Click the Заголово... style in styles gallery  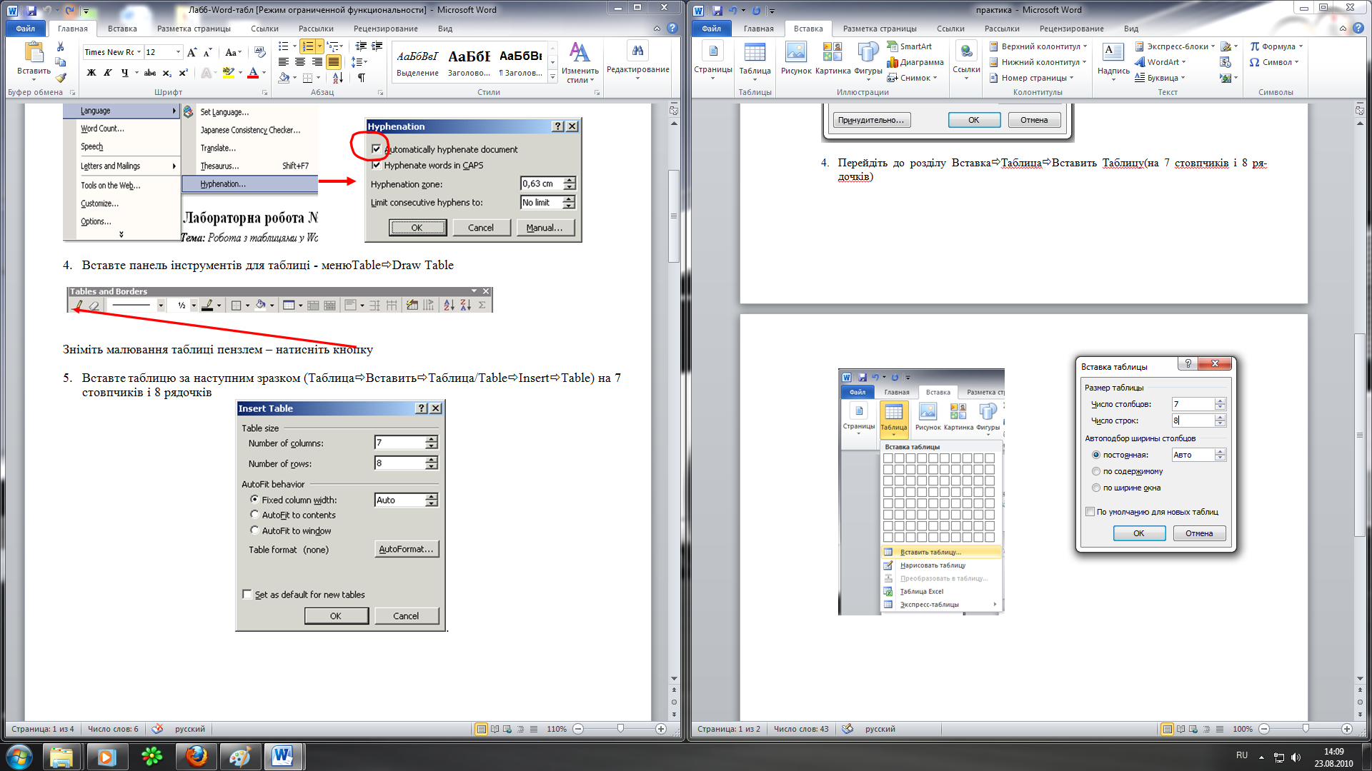(x=469, y=61)
